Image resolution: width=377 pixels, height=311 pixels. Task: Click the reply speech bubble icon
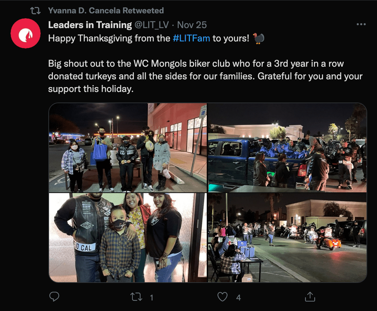[x=54, y=297]
